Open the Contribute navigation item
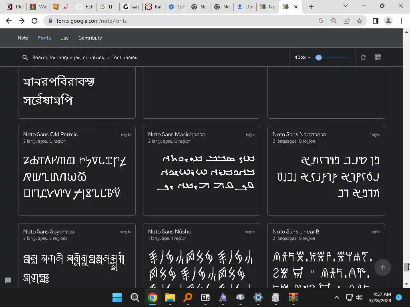The width and height of the screenshot is (410, 307). click(x=90, y=38)
